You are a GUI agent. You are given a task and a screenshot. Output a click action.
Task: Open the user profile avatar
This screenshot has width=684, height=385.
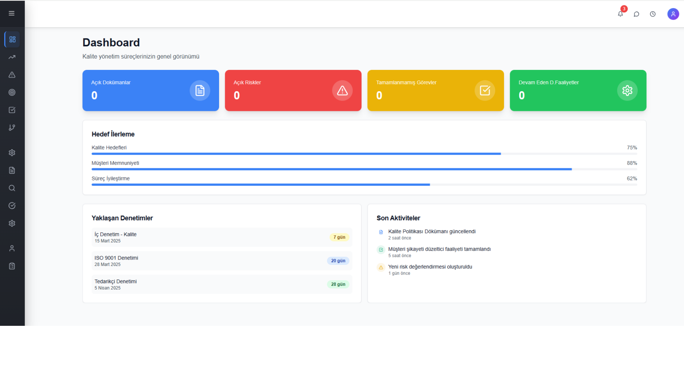click(x=673, y=14)
